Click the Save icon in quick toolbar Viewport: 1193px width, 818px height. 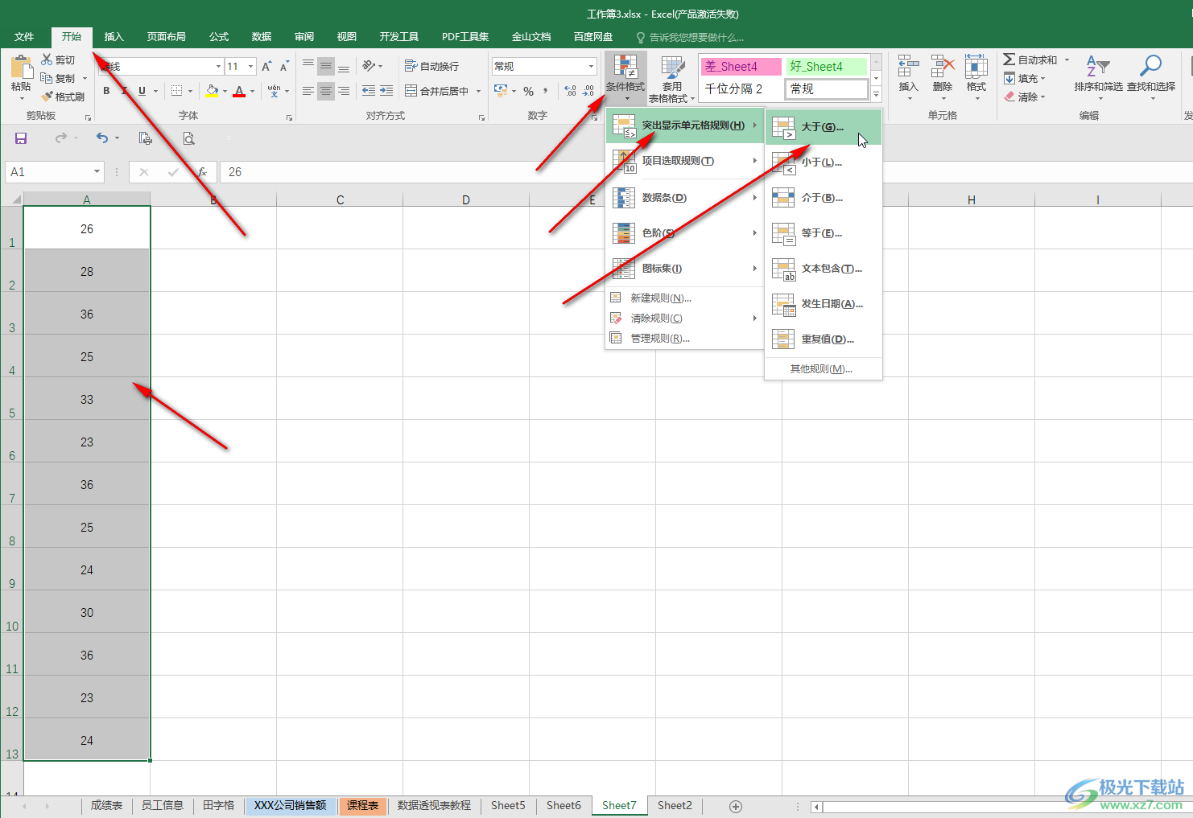pyautogui.click(x=21, y=138)
